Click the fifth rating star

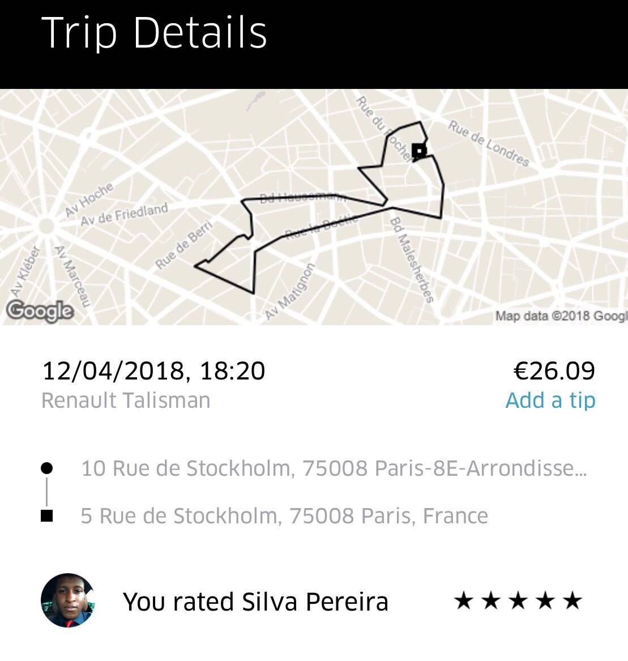(x=573, y=600)
